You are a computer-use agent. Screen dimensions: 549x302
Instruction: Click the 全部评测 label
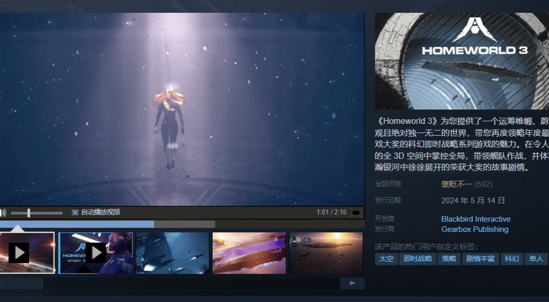[389, 184]
